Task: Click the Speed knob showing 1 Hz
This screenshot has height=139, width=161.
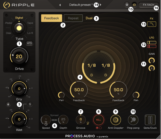Action: tap(46, 120)
